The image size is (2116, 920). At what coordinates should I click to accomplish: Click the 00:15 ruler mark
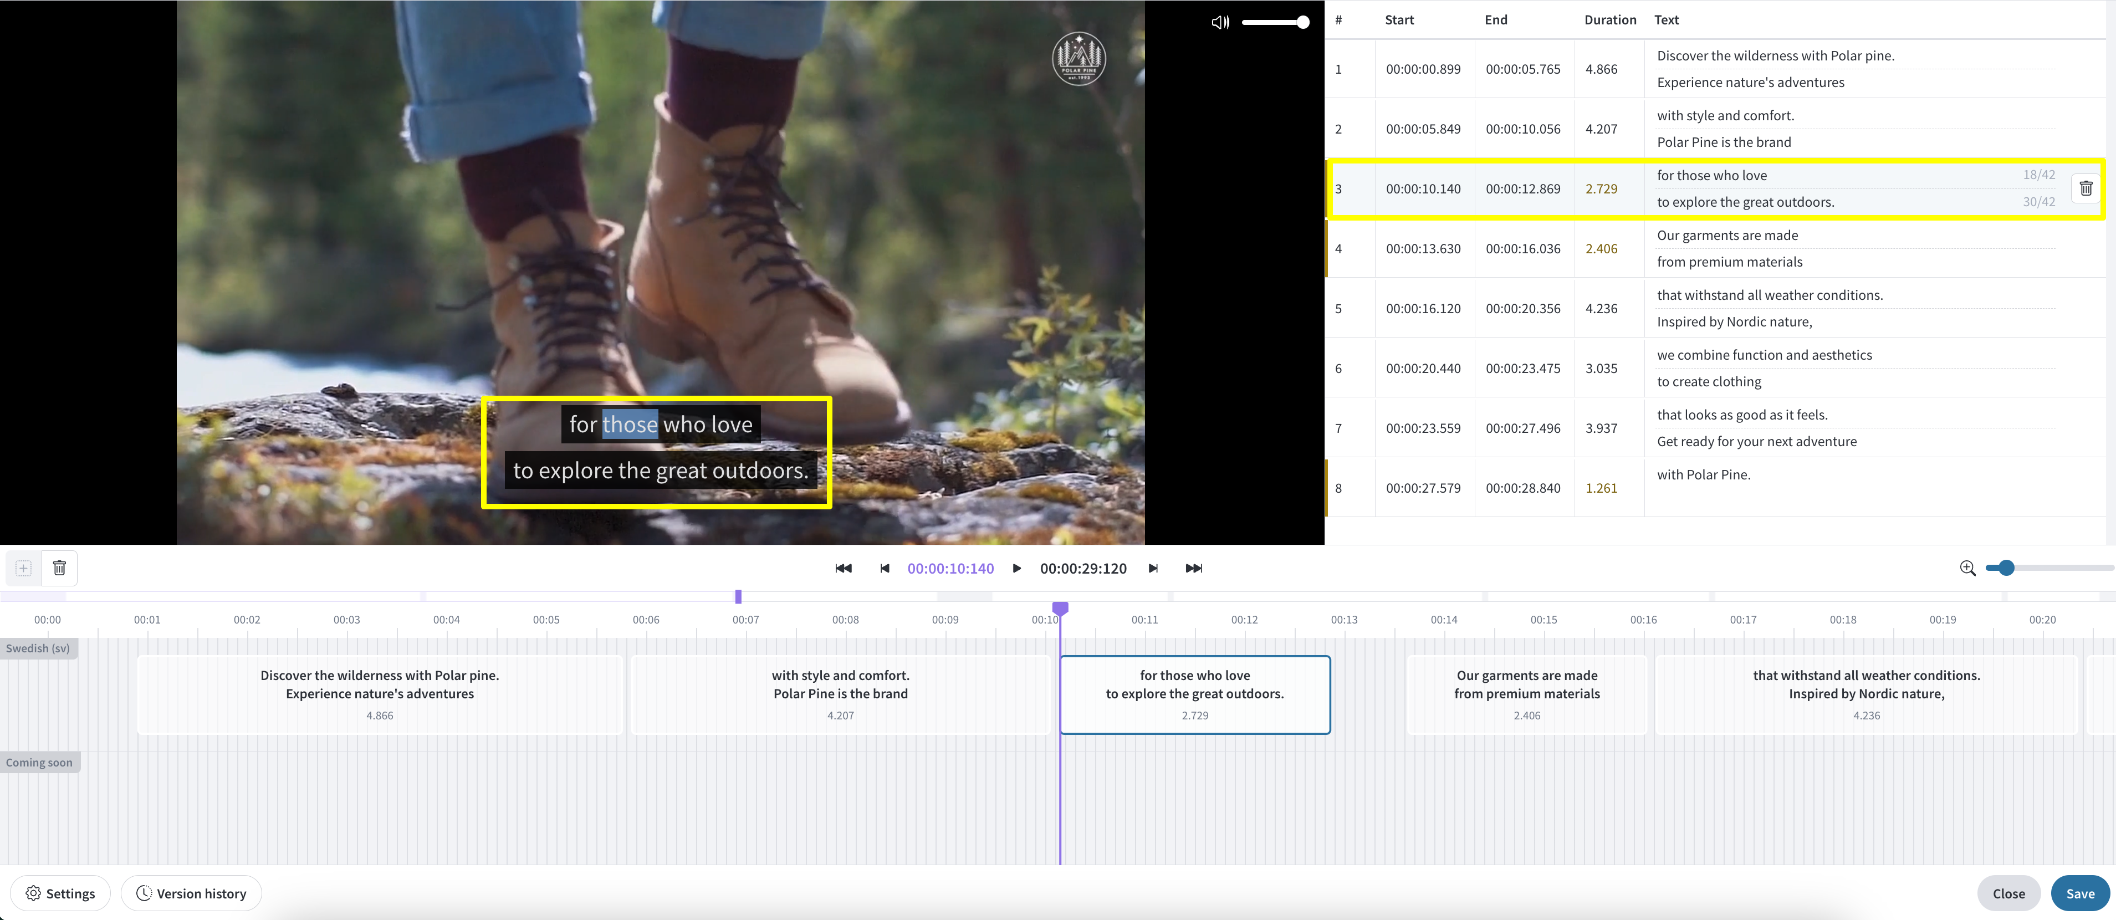coord(1543,620)
